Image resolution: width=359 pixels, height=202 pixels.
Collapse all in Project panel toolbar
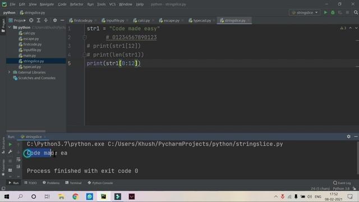(46, 20)
